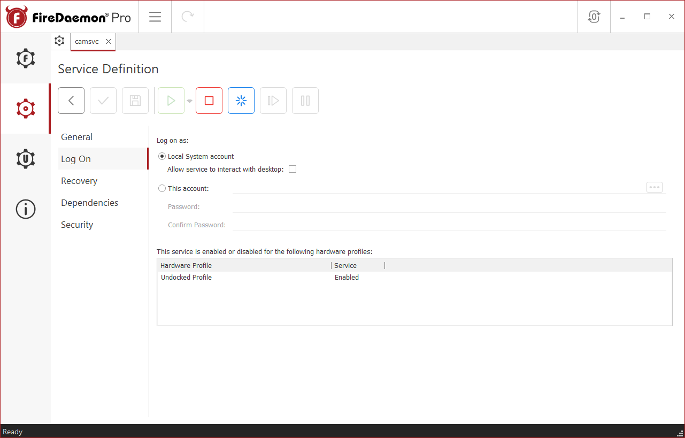Select the service definition sidebar gear
This screenshot has width=685, height=438.
click(x=26, y=109)
